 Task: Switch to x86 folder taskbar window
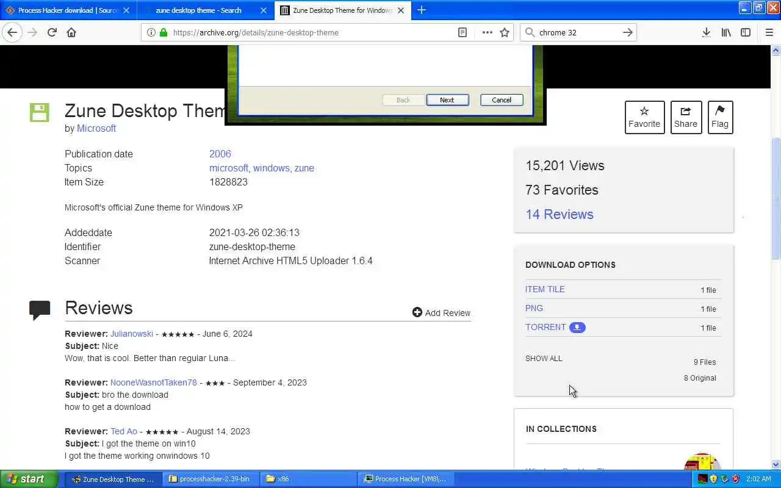click(x=309, y=479)
